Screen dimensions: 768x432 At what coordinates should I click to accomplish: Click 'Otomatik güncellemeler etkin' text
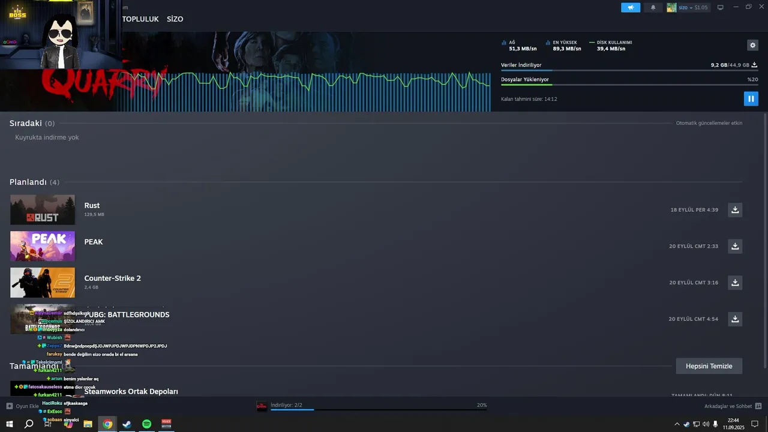[x=709, y=123]
